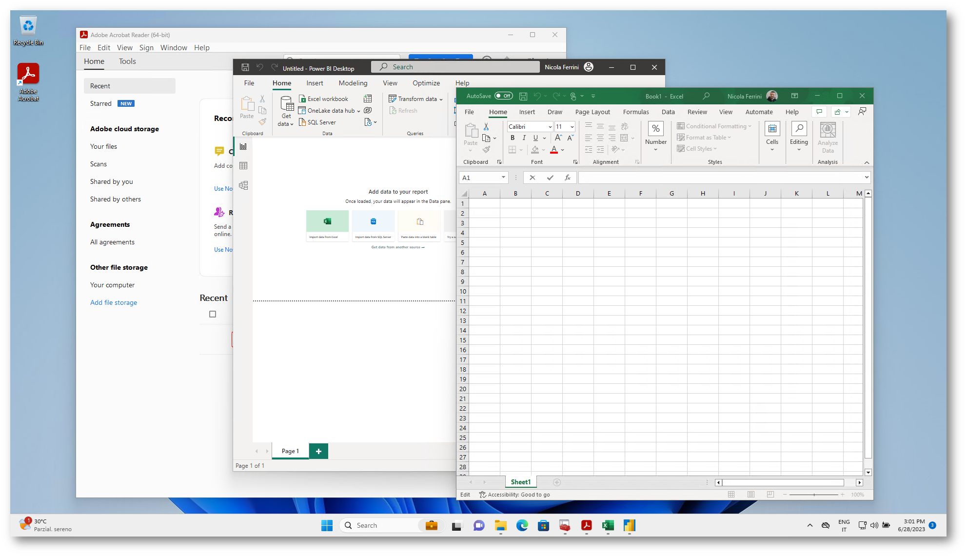
Task: Click Accessibility: Good to go status
Action: [x=514, y=495]
